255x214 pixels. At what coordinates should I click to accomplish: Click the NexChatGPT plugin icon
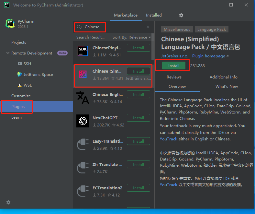tap(83, 121)
